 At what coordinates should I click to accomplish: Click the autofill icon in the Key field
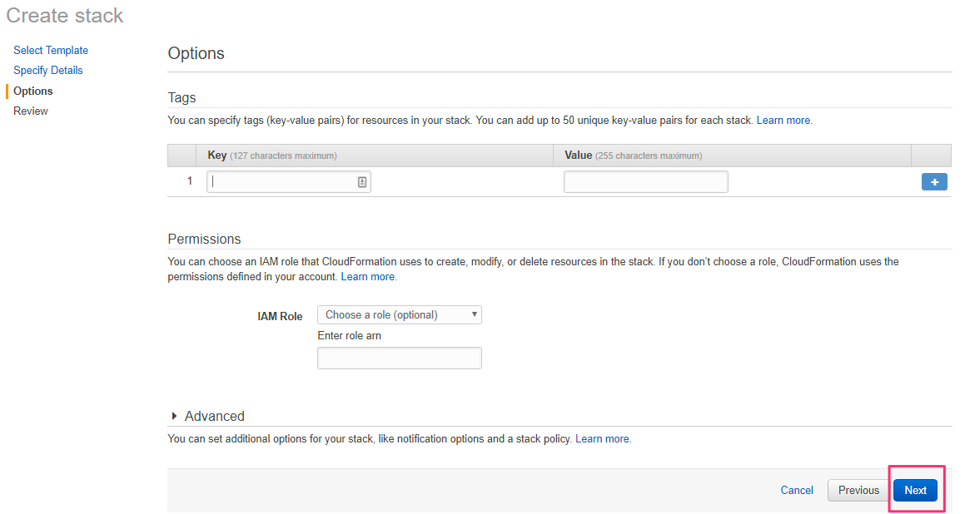pyautogui.click(x=362, y=182)
